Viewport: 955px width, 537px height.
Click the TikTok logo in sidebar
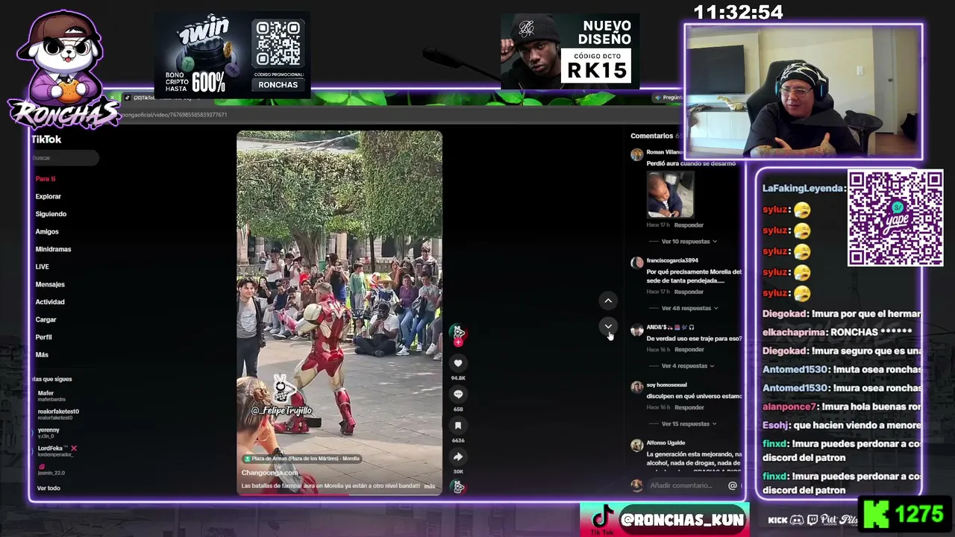pos(46,139)
